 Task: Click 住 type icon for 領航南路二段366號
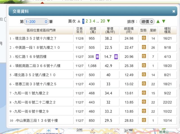(x=144, y=66)
